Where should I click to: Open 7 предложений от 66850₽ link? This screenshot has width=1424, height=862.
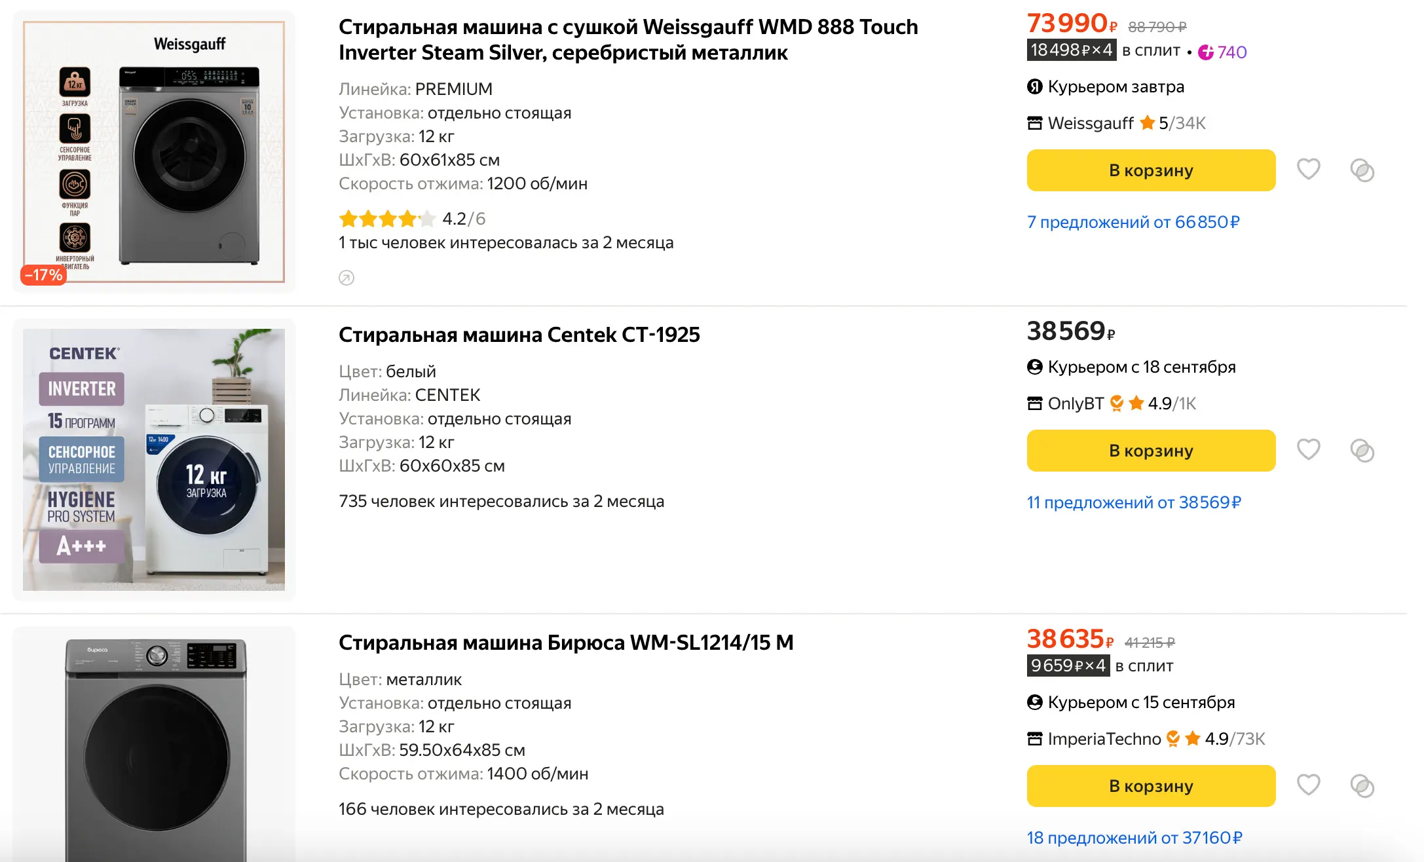[1133, 222]
